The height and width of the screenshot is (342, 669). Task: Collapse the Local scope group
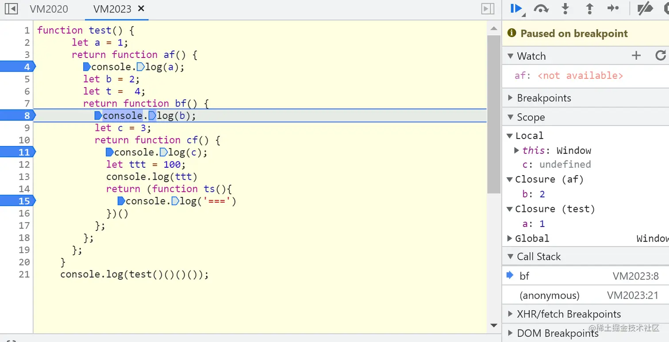[510, 136]
